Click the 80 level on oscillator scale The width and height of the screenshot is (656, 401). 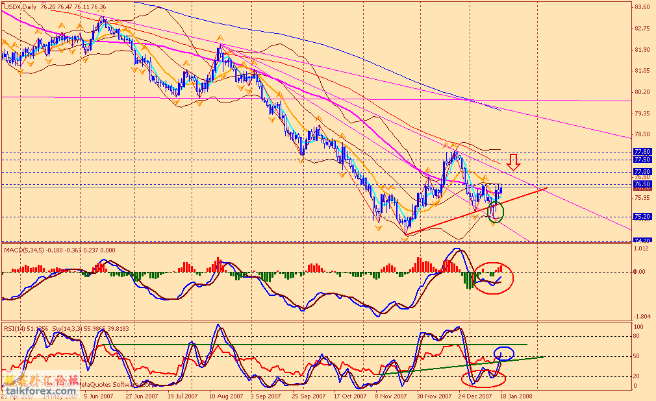tap(637, 335)
